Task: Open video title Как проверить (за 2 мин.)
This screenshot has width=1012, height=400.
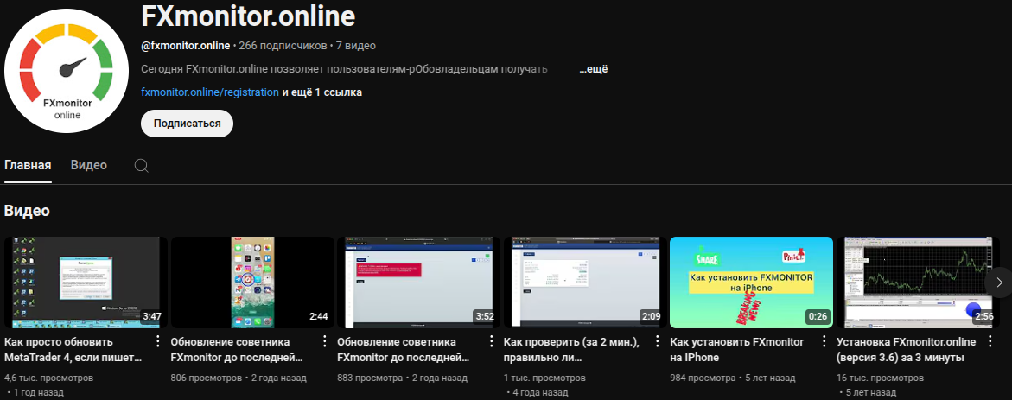Action: click(x=571, y=349)
